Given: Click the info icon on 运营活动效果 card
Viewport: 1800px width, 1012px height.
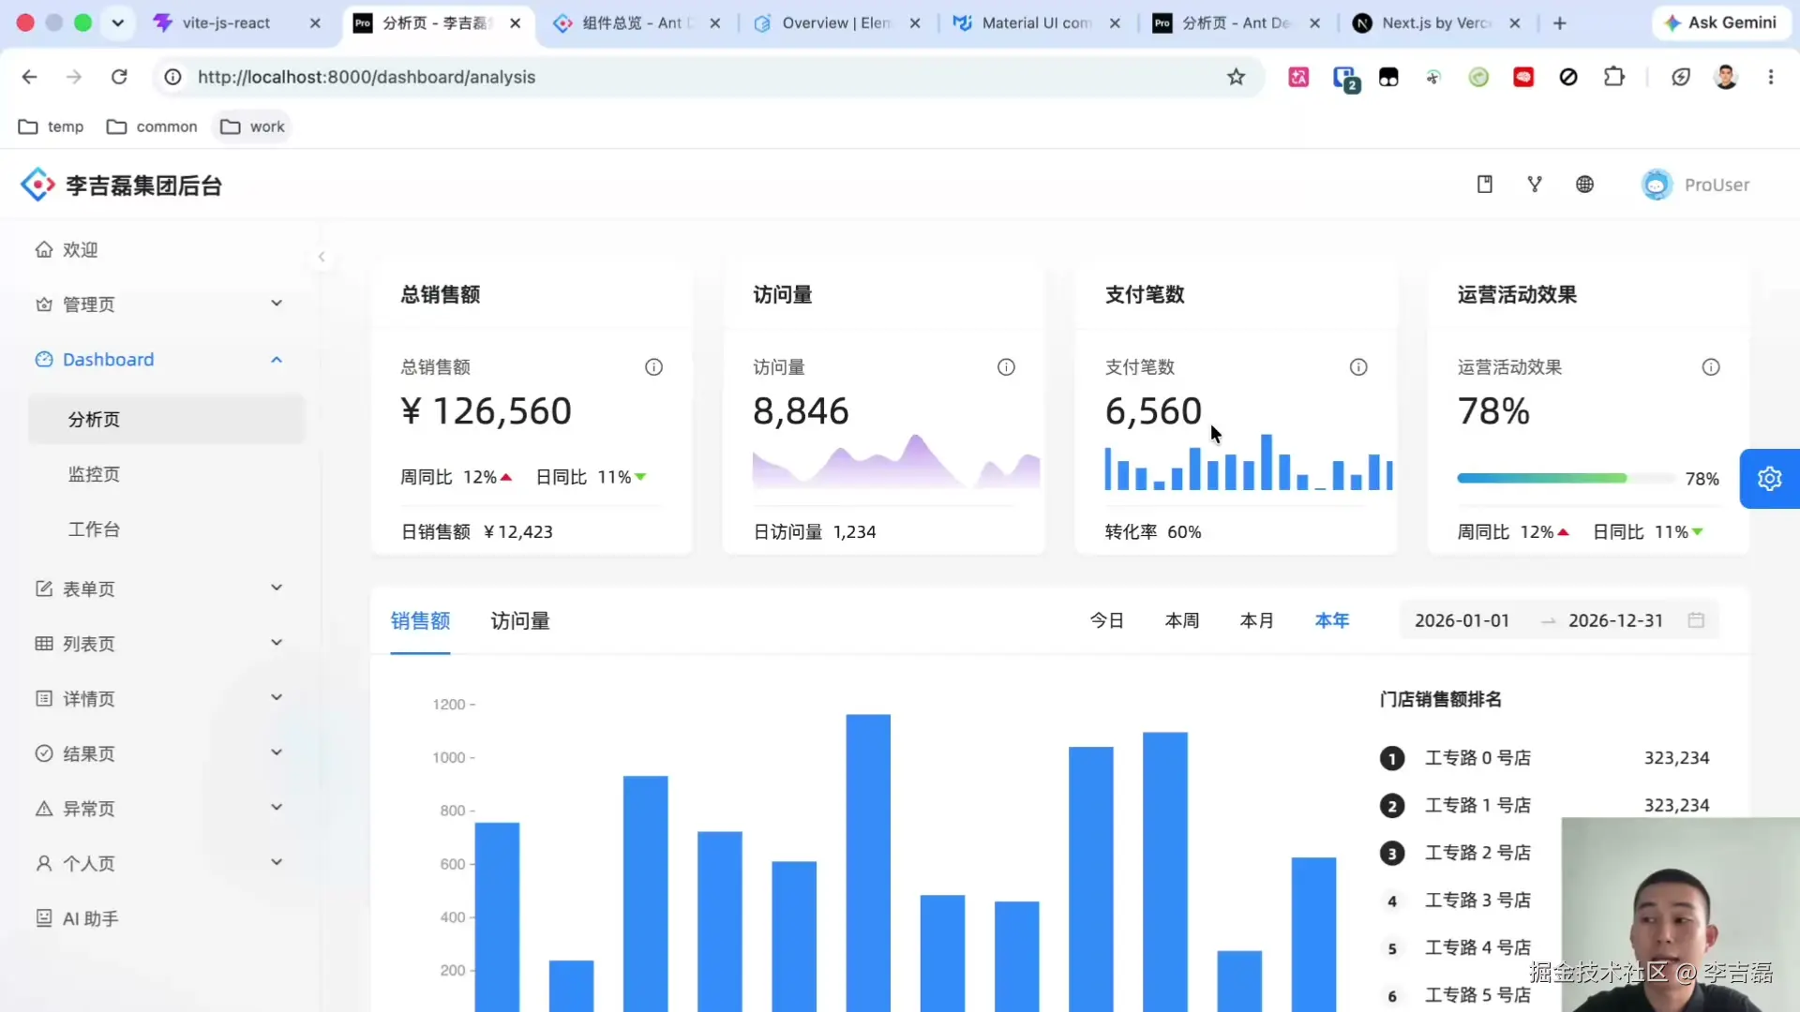Looking at the screenshot, I should [x=1711, y=367].
